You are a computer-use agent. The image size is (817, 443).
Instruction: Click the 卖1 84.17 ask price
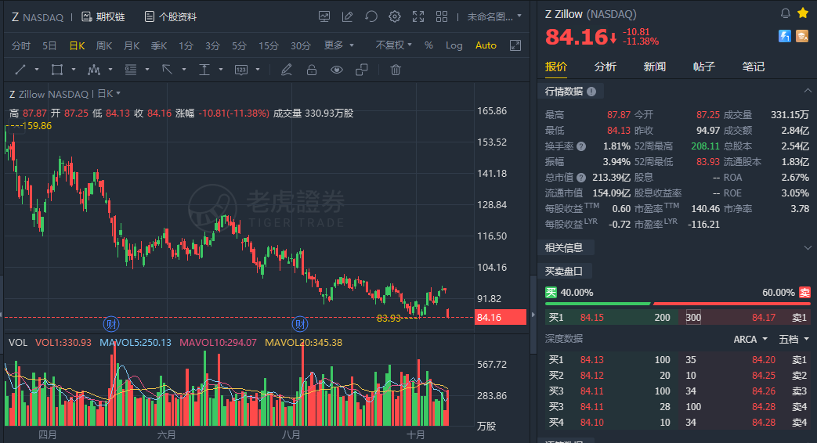point(763,317)
